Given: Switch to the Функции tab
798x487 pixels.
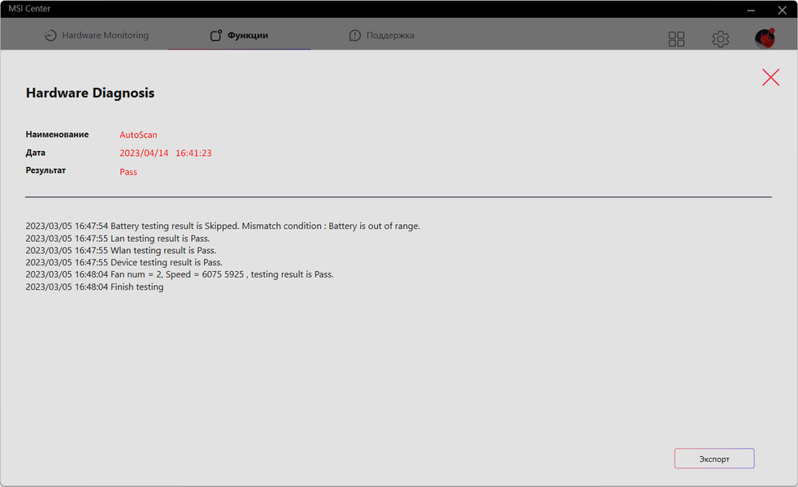Looking at the screenshot, I should point(239,35).
